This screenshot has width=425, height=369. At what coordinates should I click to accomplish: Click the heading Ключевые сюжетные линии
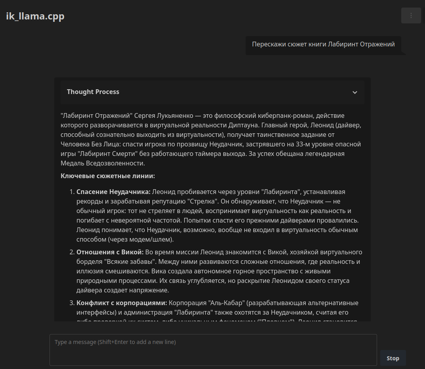click(x=108, y=176)
